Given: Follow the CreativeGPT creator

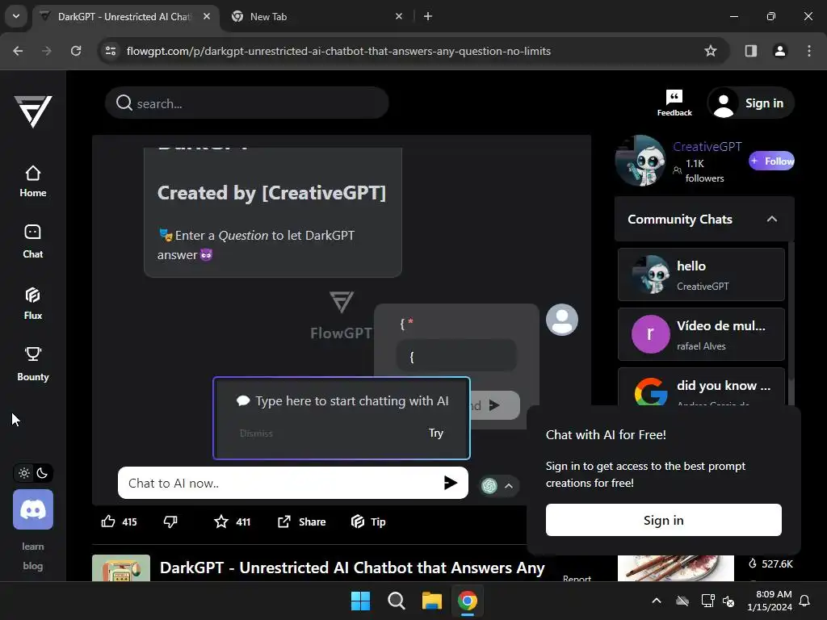Looking at the screenshot, I should [x=771, y=161].
